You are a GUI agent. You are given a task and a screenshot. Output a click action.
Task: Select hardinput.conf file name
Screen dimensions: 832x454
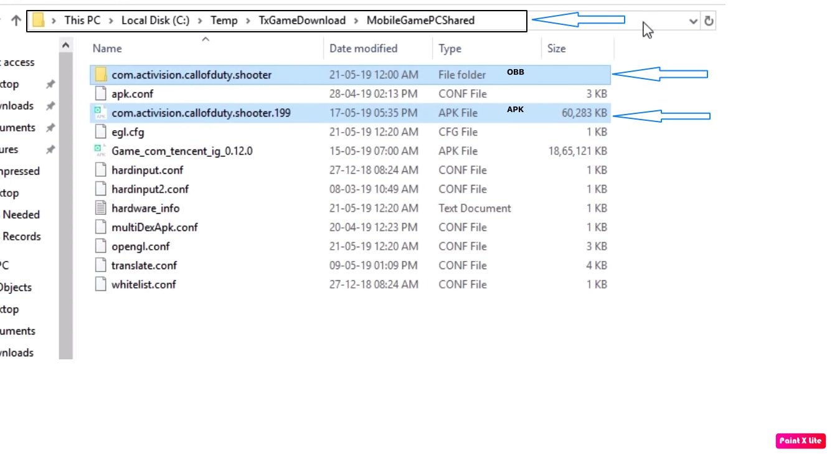148,170
